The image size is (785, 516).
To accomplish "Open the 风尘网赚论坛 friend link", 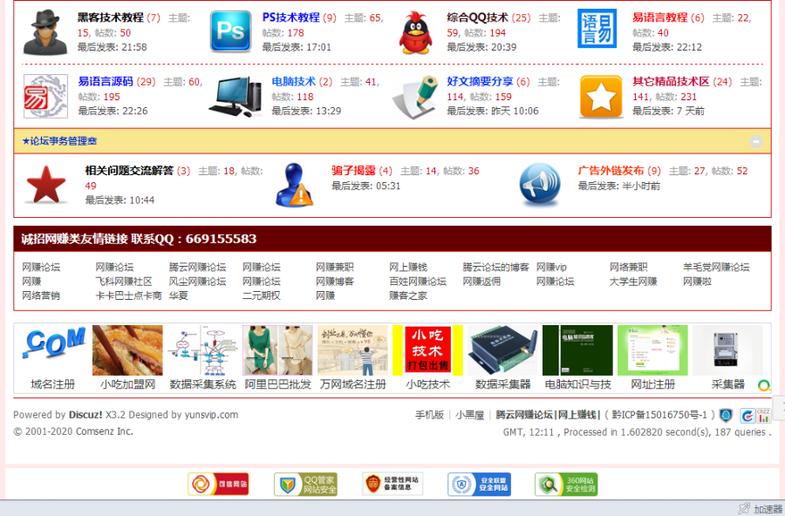I will (x=197, y=282).
